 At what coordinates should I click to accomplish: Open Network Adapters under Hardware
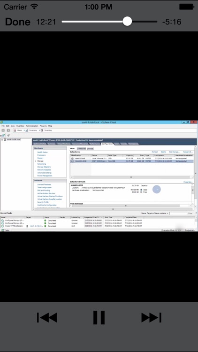click(44, 170)
